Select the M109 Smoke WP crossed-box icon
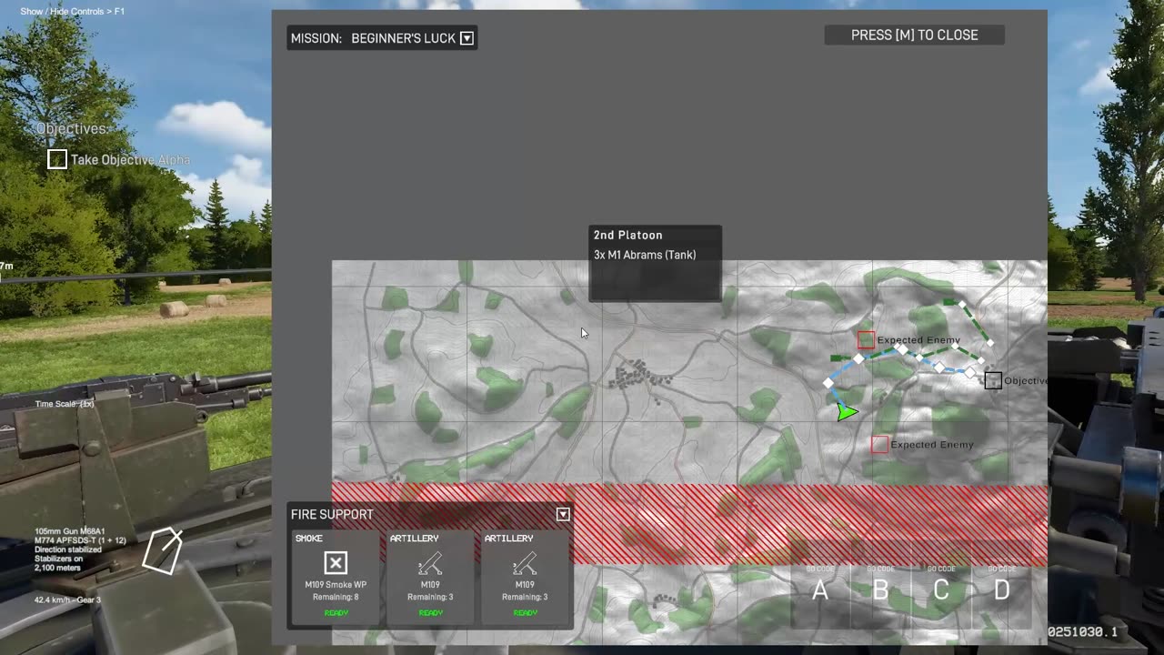The image size is (1164, 655). pyautogui.click(x=336, y=563)
